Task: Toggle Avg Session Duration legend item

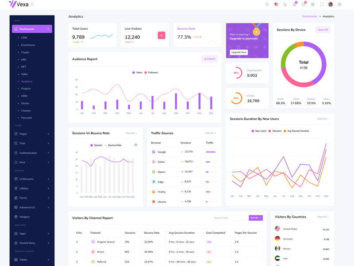Action: [x=296, y=131]
